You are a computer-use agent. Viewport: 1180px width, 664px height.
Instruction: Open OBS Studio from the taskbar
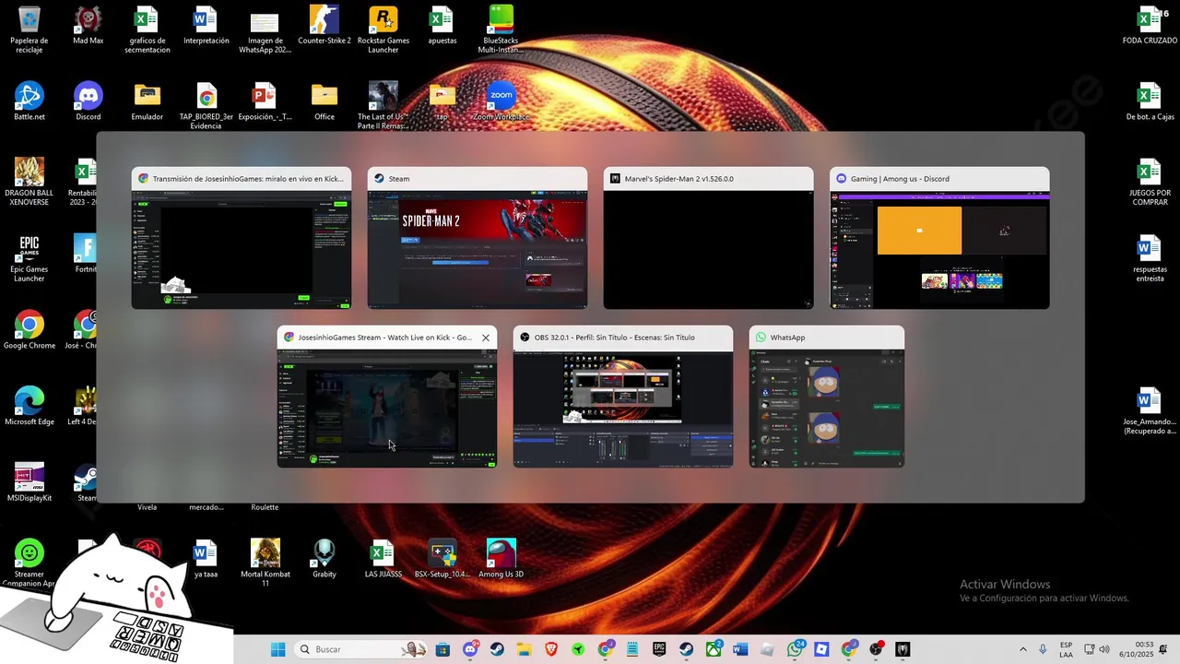[x=876, y=649]
